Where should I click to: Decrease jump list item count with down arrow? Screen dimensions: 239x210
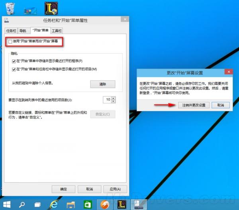[114, 101]
